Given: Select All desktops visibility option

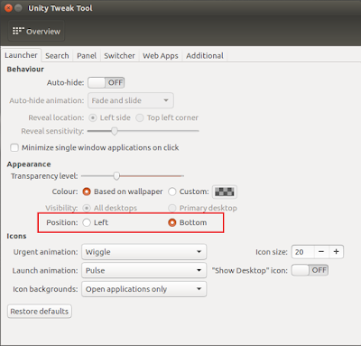Looking at the screenshot, I should point(110,208).
